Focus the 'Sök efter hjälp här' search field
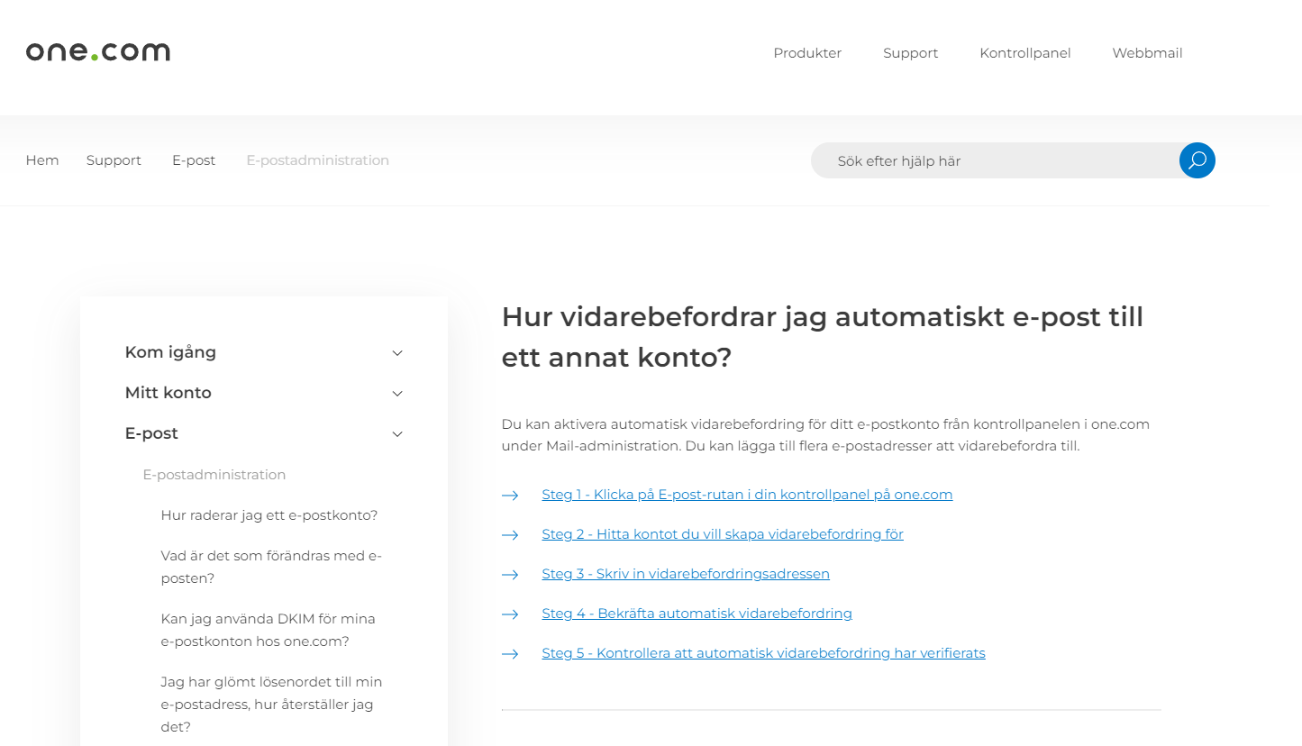Viewport: 1302px width, 746px height. [x=995, y=160]
